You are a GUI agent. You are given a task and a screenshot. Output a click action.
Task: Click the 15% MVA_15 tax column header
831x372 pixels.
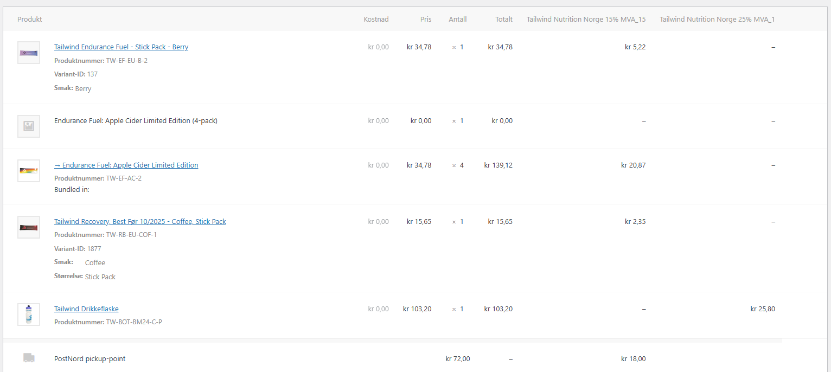point(586,20)
